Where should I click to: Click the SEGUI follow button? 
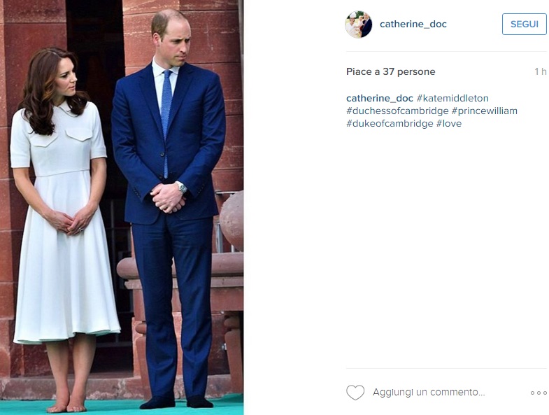click(x=524, y=24)
